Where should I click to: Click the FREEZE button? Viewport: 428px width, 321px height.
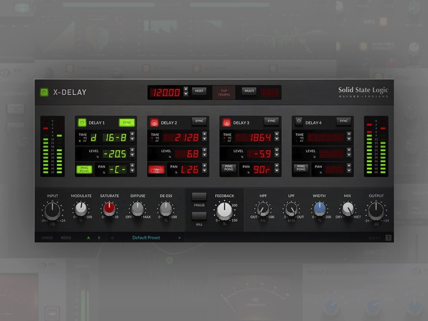pos(199,197)
